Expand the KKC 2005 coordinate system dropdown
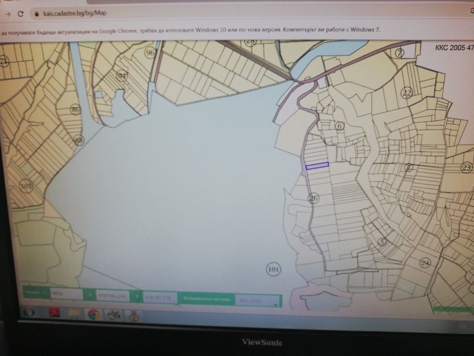 (258, 301)
